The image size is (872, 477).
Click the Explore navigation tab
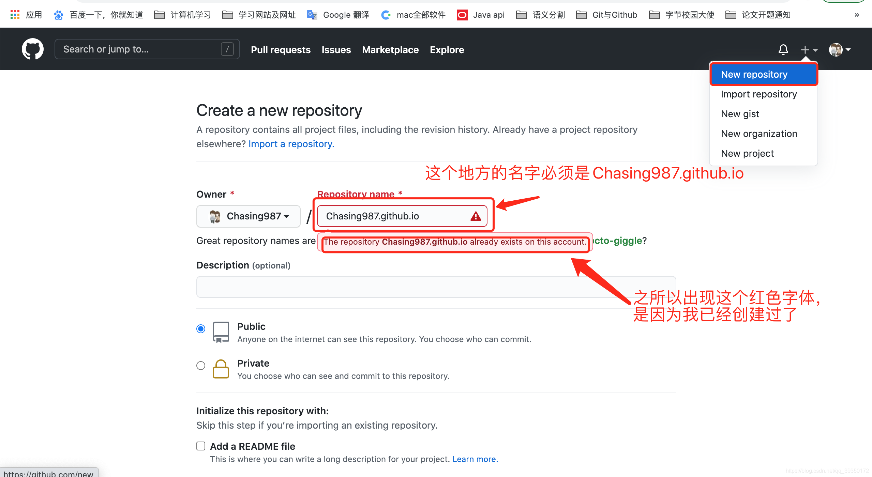tap(448, 49)
